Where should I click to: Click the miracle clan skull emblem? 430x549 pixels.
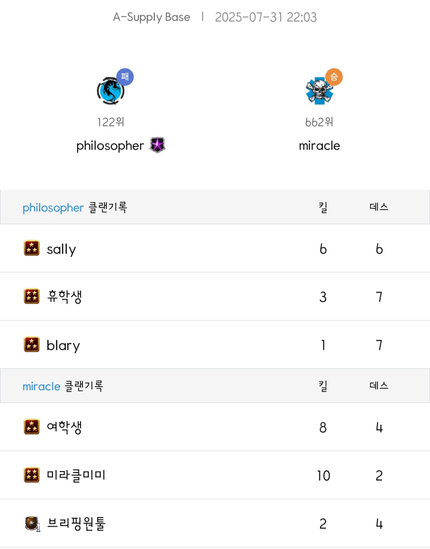pos(319,91)
